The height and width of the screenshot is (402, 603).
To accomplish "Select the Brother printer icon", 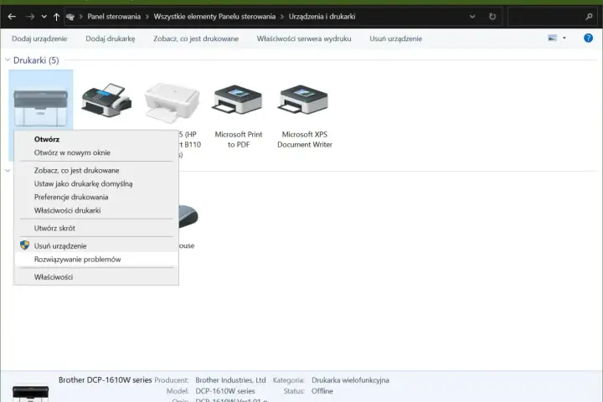I will point(41,108).
